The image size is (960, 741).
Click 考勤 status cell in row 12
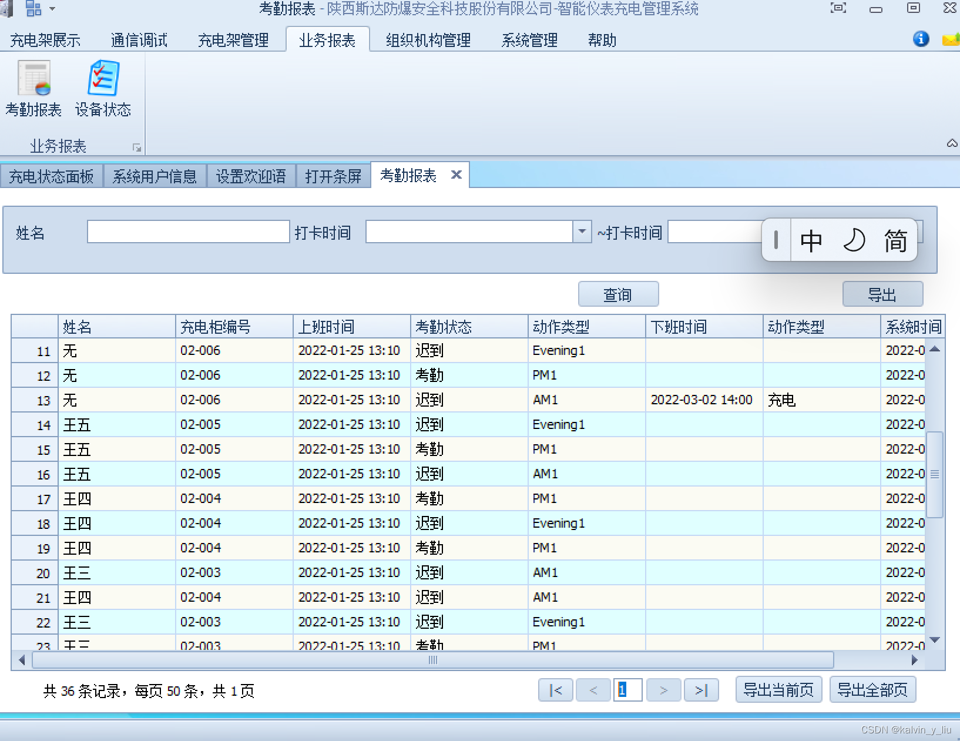coord(469,375)
